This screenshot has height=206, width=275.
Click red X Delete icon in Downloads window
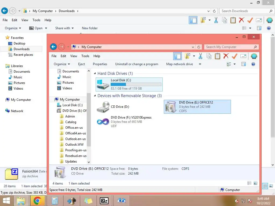(241, 20)
